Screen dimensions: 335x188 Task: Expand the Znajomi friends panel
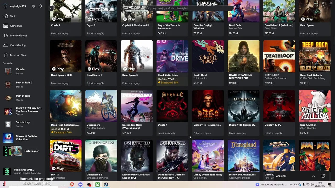point(314,176)
